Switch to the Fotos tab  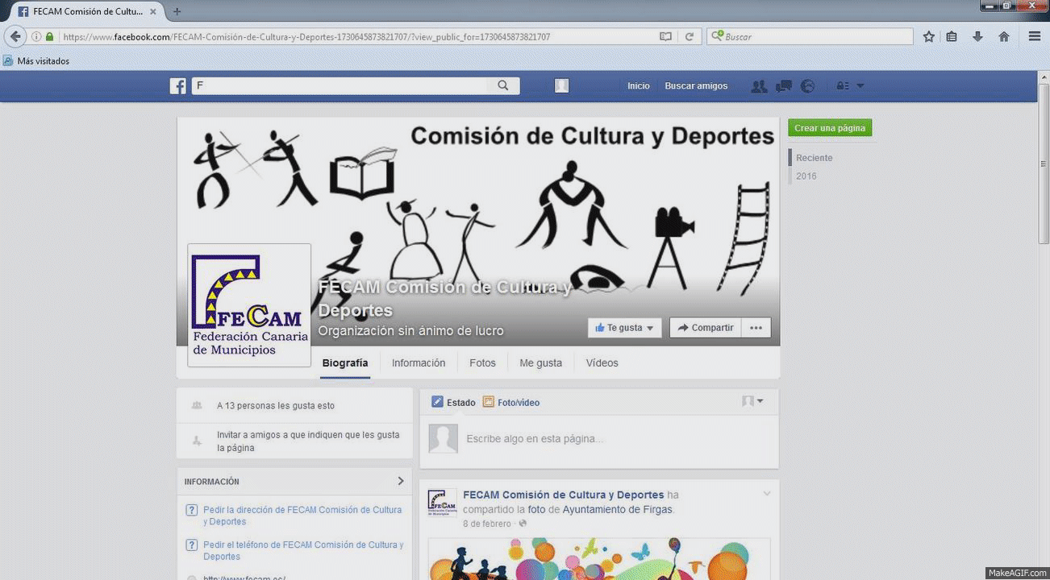click(x=483, y=363)
